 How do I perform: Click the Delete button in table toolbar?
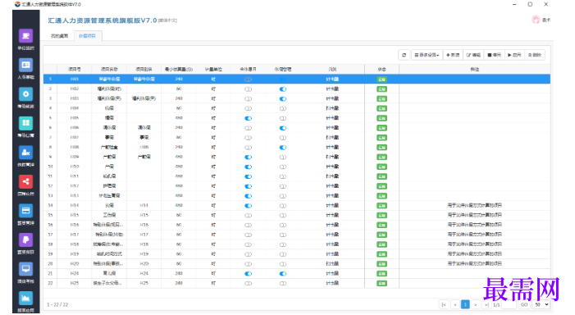point(535,55)
